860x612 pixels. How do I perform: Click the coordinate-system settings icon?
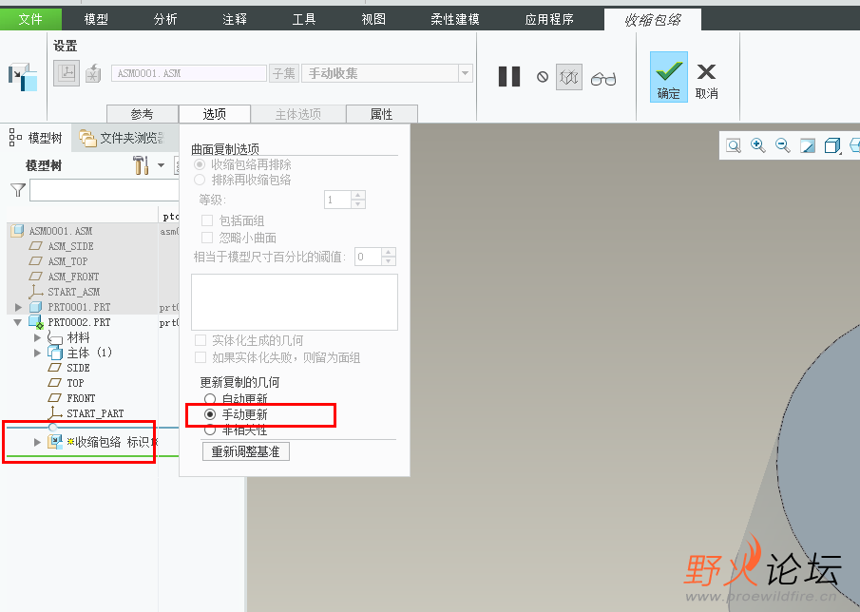[67, 73]
